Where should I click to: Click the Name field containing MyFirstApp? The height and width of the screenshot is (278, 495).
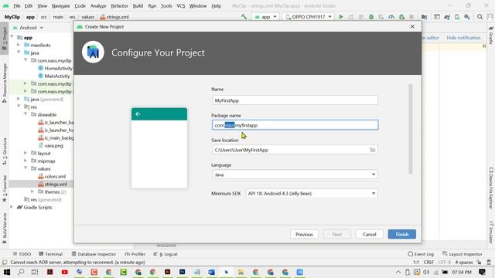[x=295, y=100]
